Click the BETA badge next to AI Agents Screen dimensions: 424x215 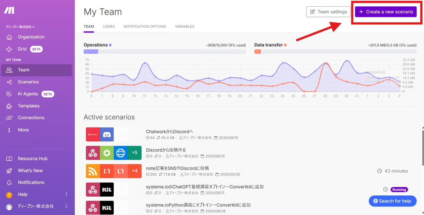coord(48,94)
